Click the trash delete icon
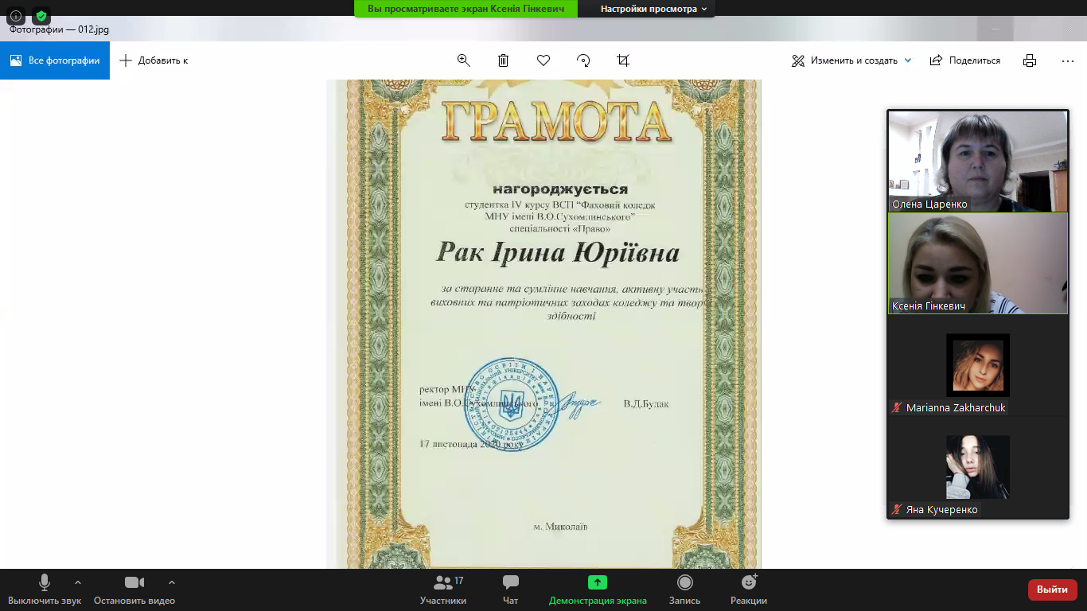The height and width of the screenshot is (611, 1087). click(504, 60)
